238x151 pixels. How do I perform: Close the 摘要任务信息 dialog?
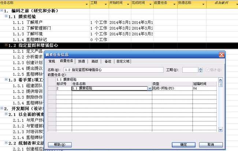tap(222, 55)
